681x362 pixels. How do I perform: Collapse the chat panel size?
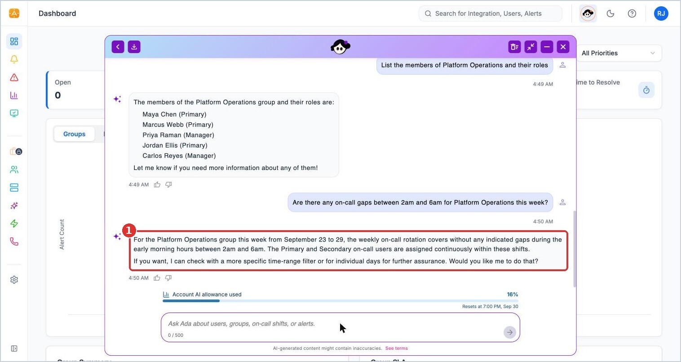531,47
